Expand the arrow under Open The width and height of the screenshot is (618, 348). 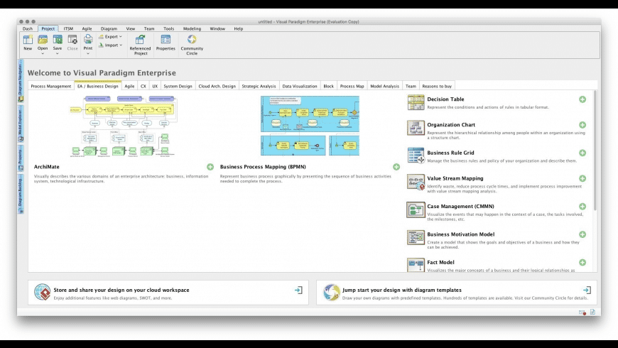43,54
